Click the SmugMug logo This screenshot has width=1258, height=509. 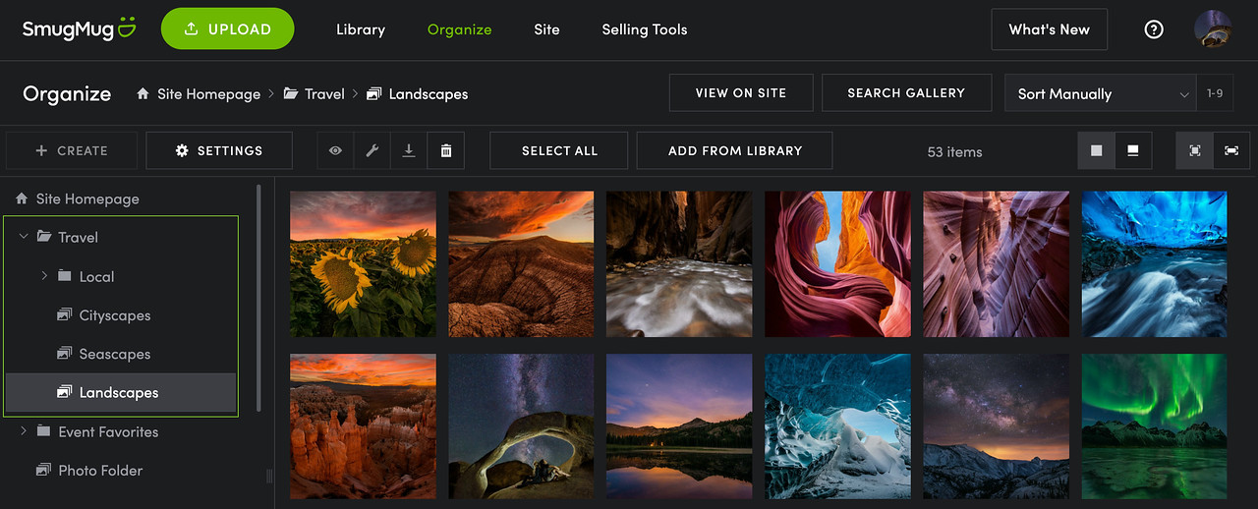[x=80, y=29]
